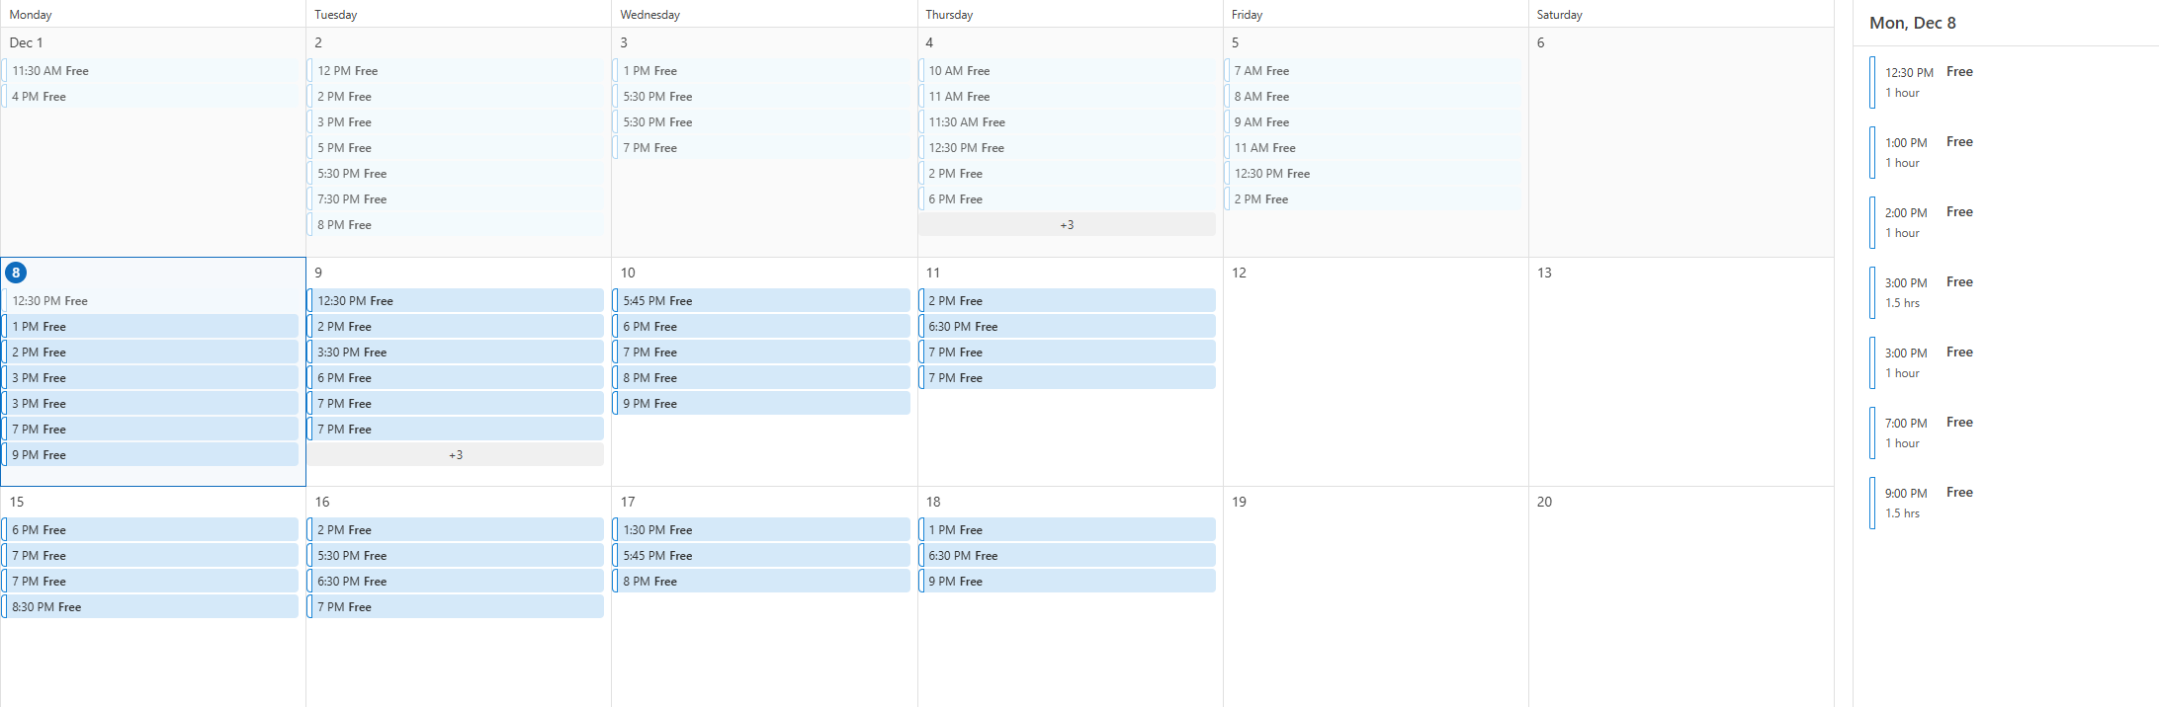This screenshot has width=2159, height=707.
Task: Select the 6:30 PM Free slot on Dec 16
Action: (x=456, y=582)
